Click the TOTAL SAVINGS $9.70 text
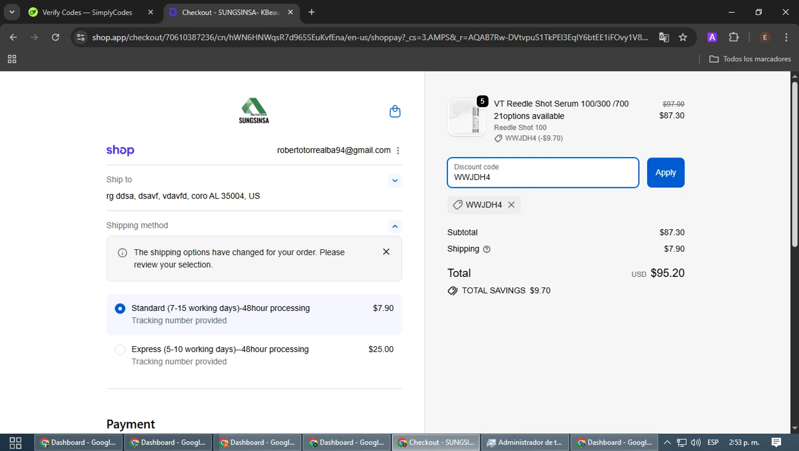This screenshot has width=799, height=451. 506,291
